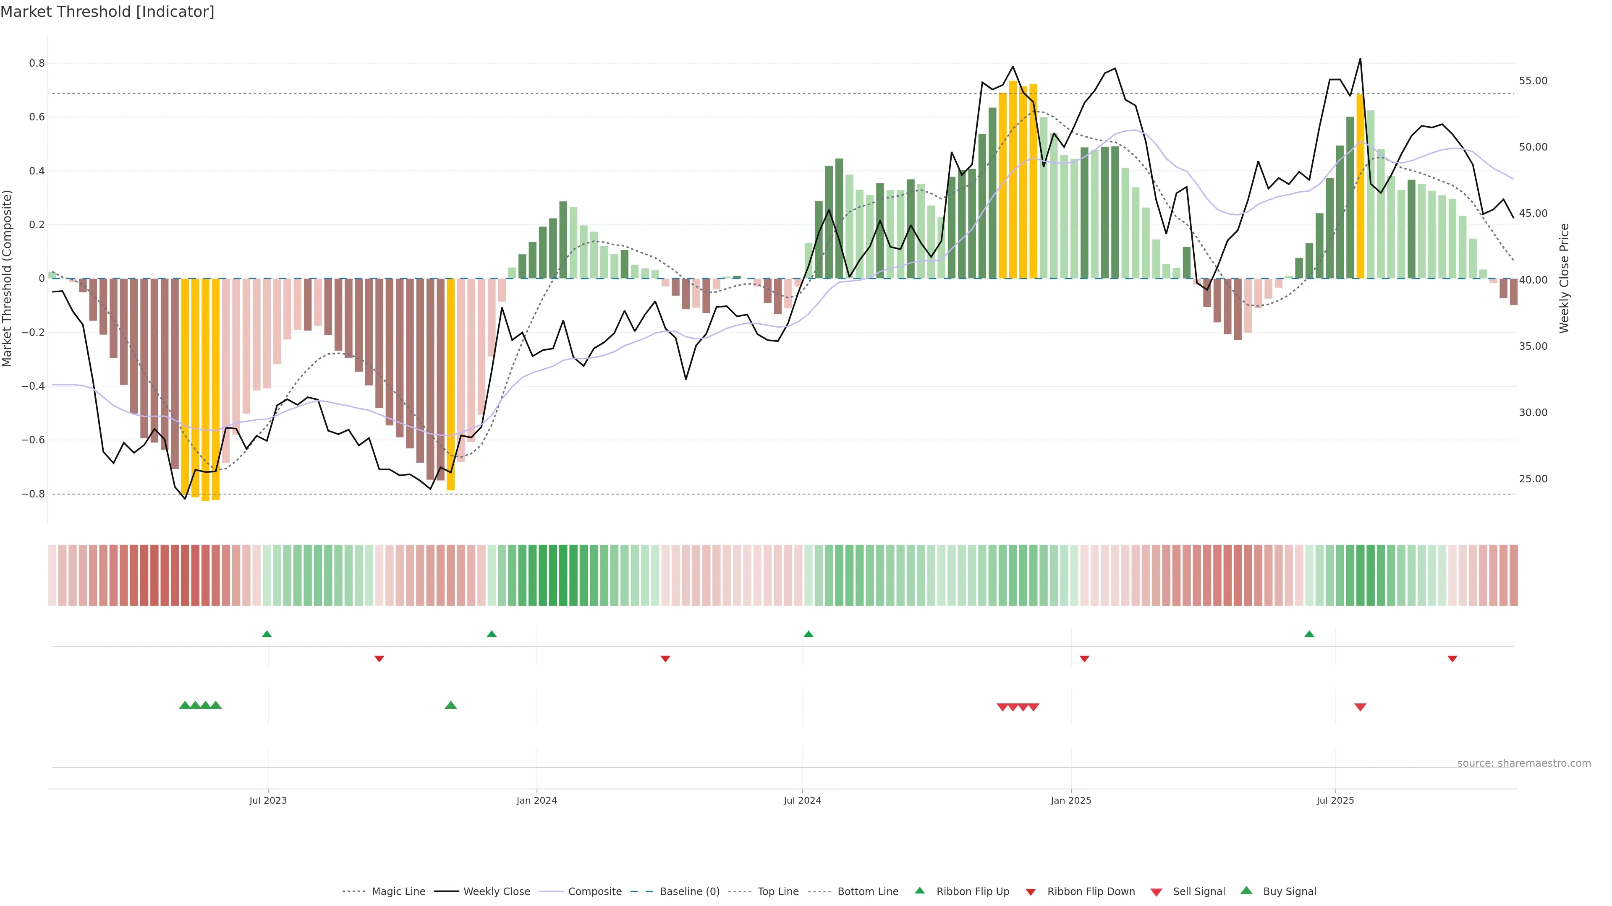The image size is (1612, 906).
Task: Click the Buy Signal legend icon
Action: coord(1246,890)
